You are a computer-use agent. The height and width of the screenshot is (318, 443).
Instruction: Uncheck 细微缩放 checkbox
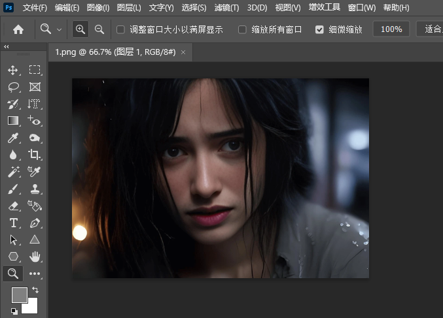[319, 29]
